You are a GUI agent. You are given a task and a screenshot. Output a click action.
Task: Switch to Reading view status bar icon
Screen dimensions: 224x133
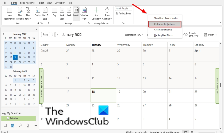[192, 132]
